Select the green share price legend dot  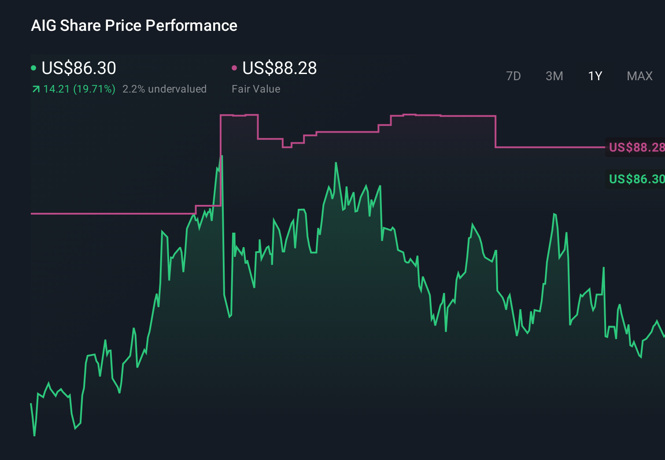point(33,68)
